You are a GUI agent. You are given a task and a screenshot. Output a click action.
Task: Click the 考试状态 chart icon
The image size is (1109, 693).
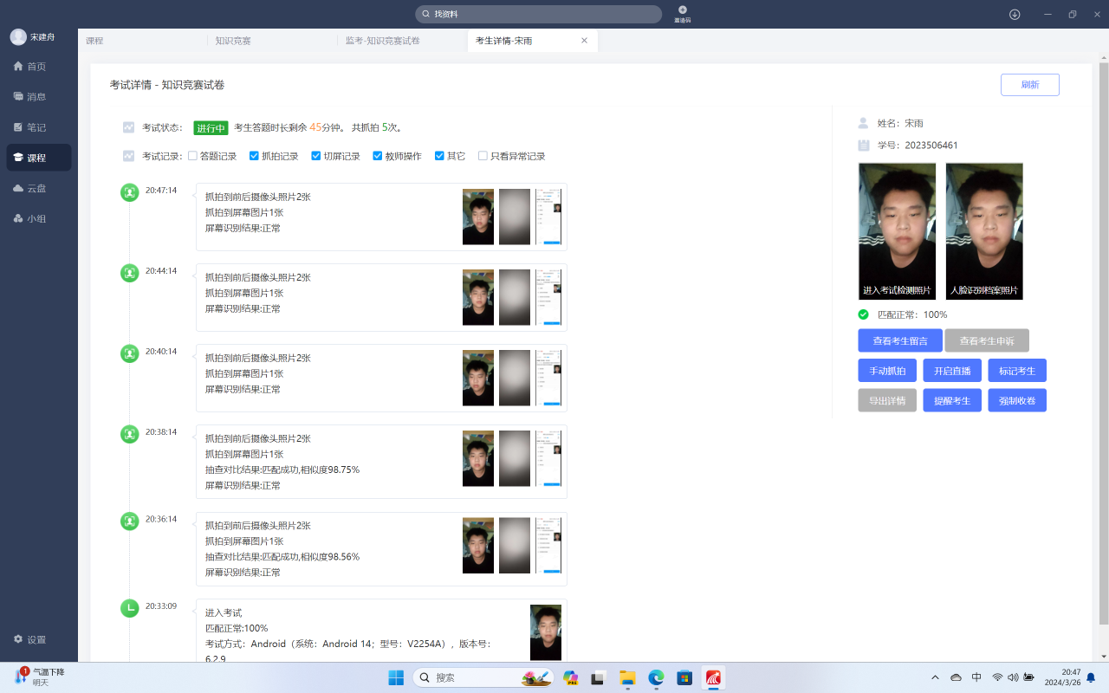click(x=128, y=127)
